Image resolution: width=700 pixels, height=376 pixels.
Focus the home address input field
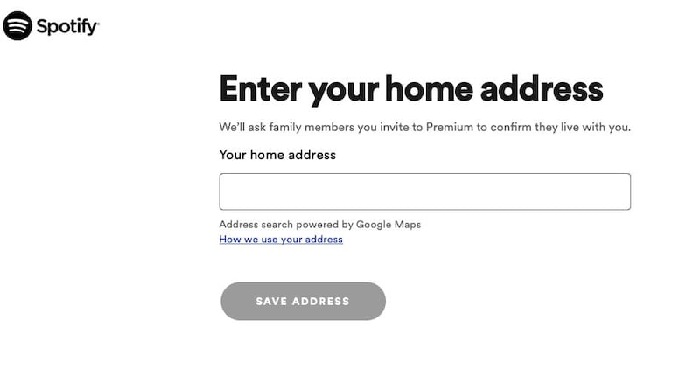point(424,191)
